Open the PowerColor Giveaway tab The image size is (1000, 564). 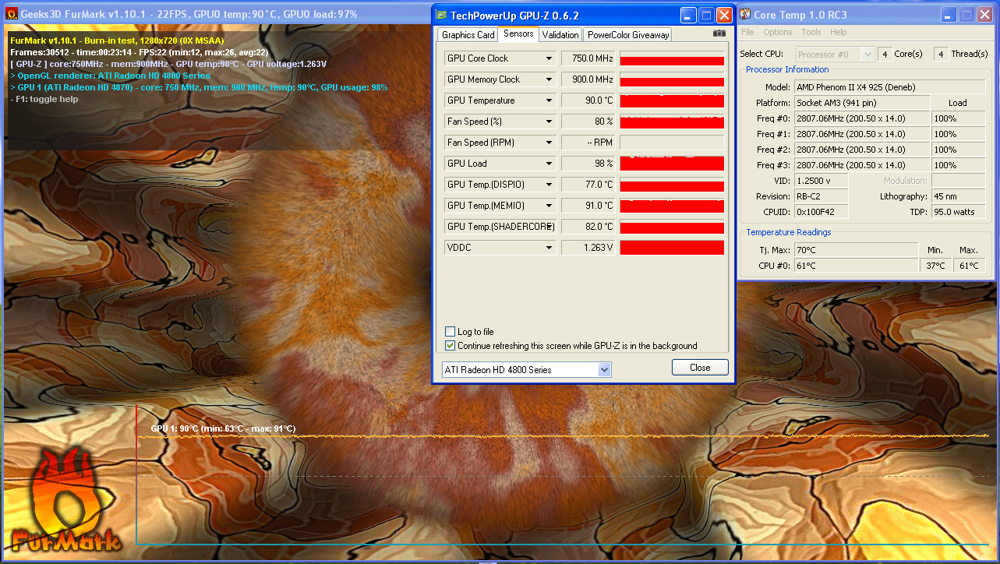click(x=627, y=34)
